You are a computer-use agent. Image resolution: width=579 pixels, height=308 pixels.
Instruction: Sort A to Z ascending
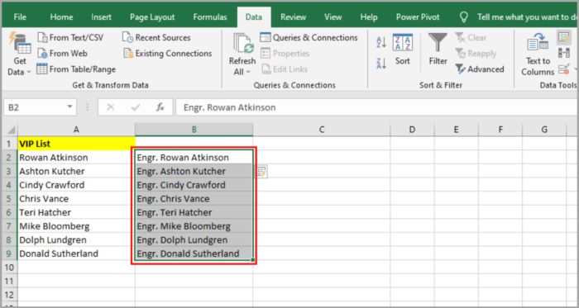381,42
